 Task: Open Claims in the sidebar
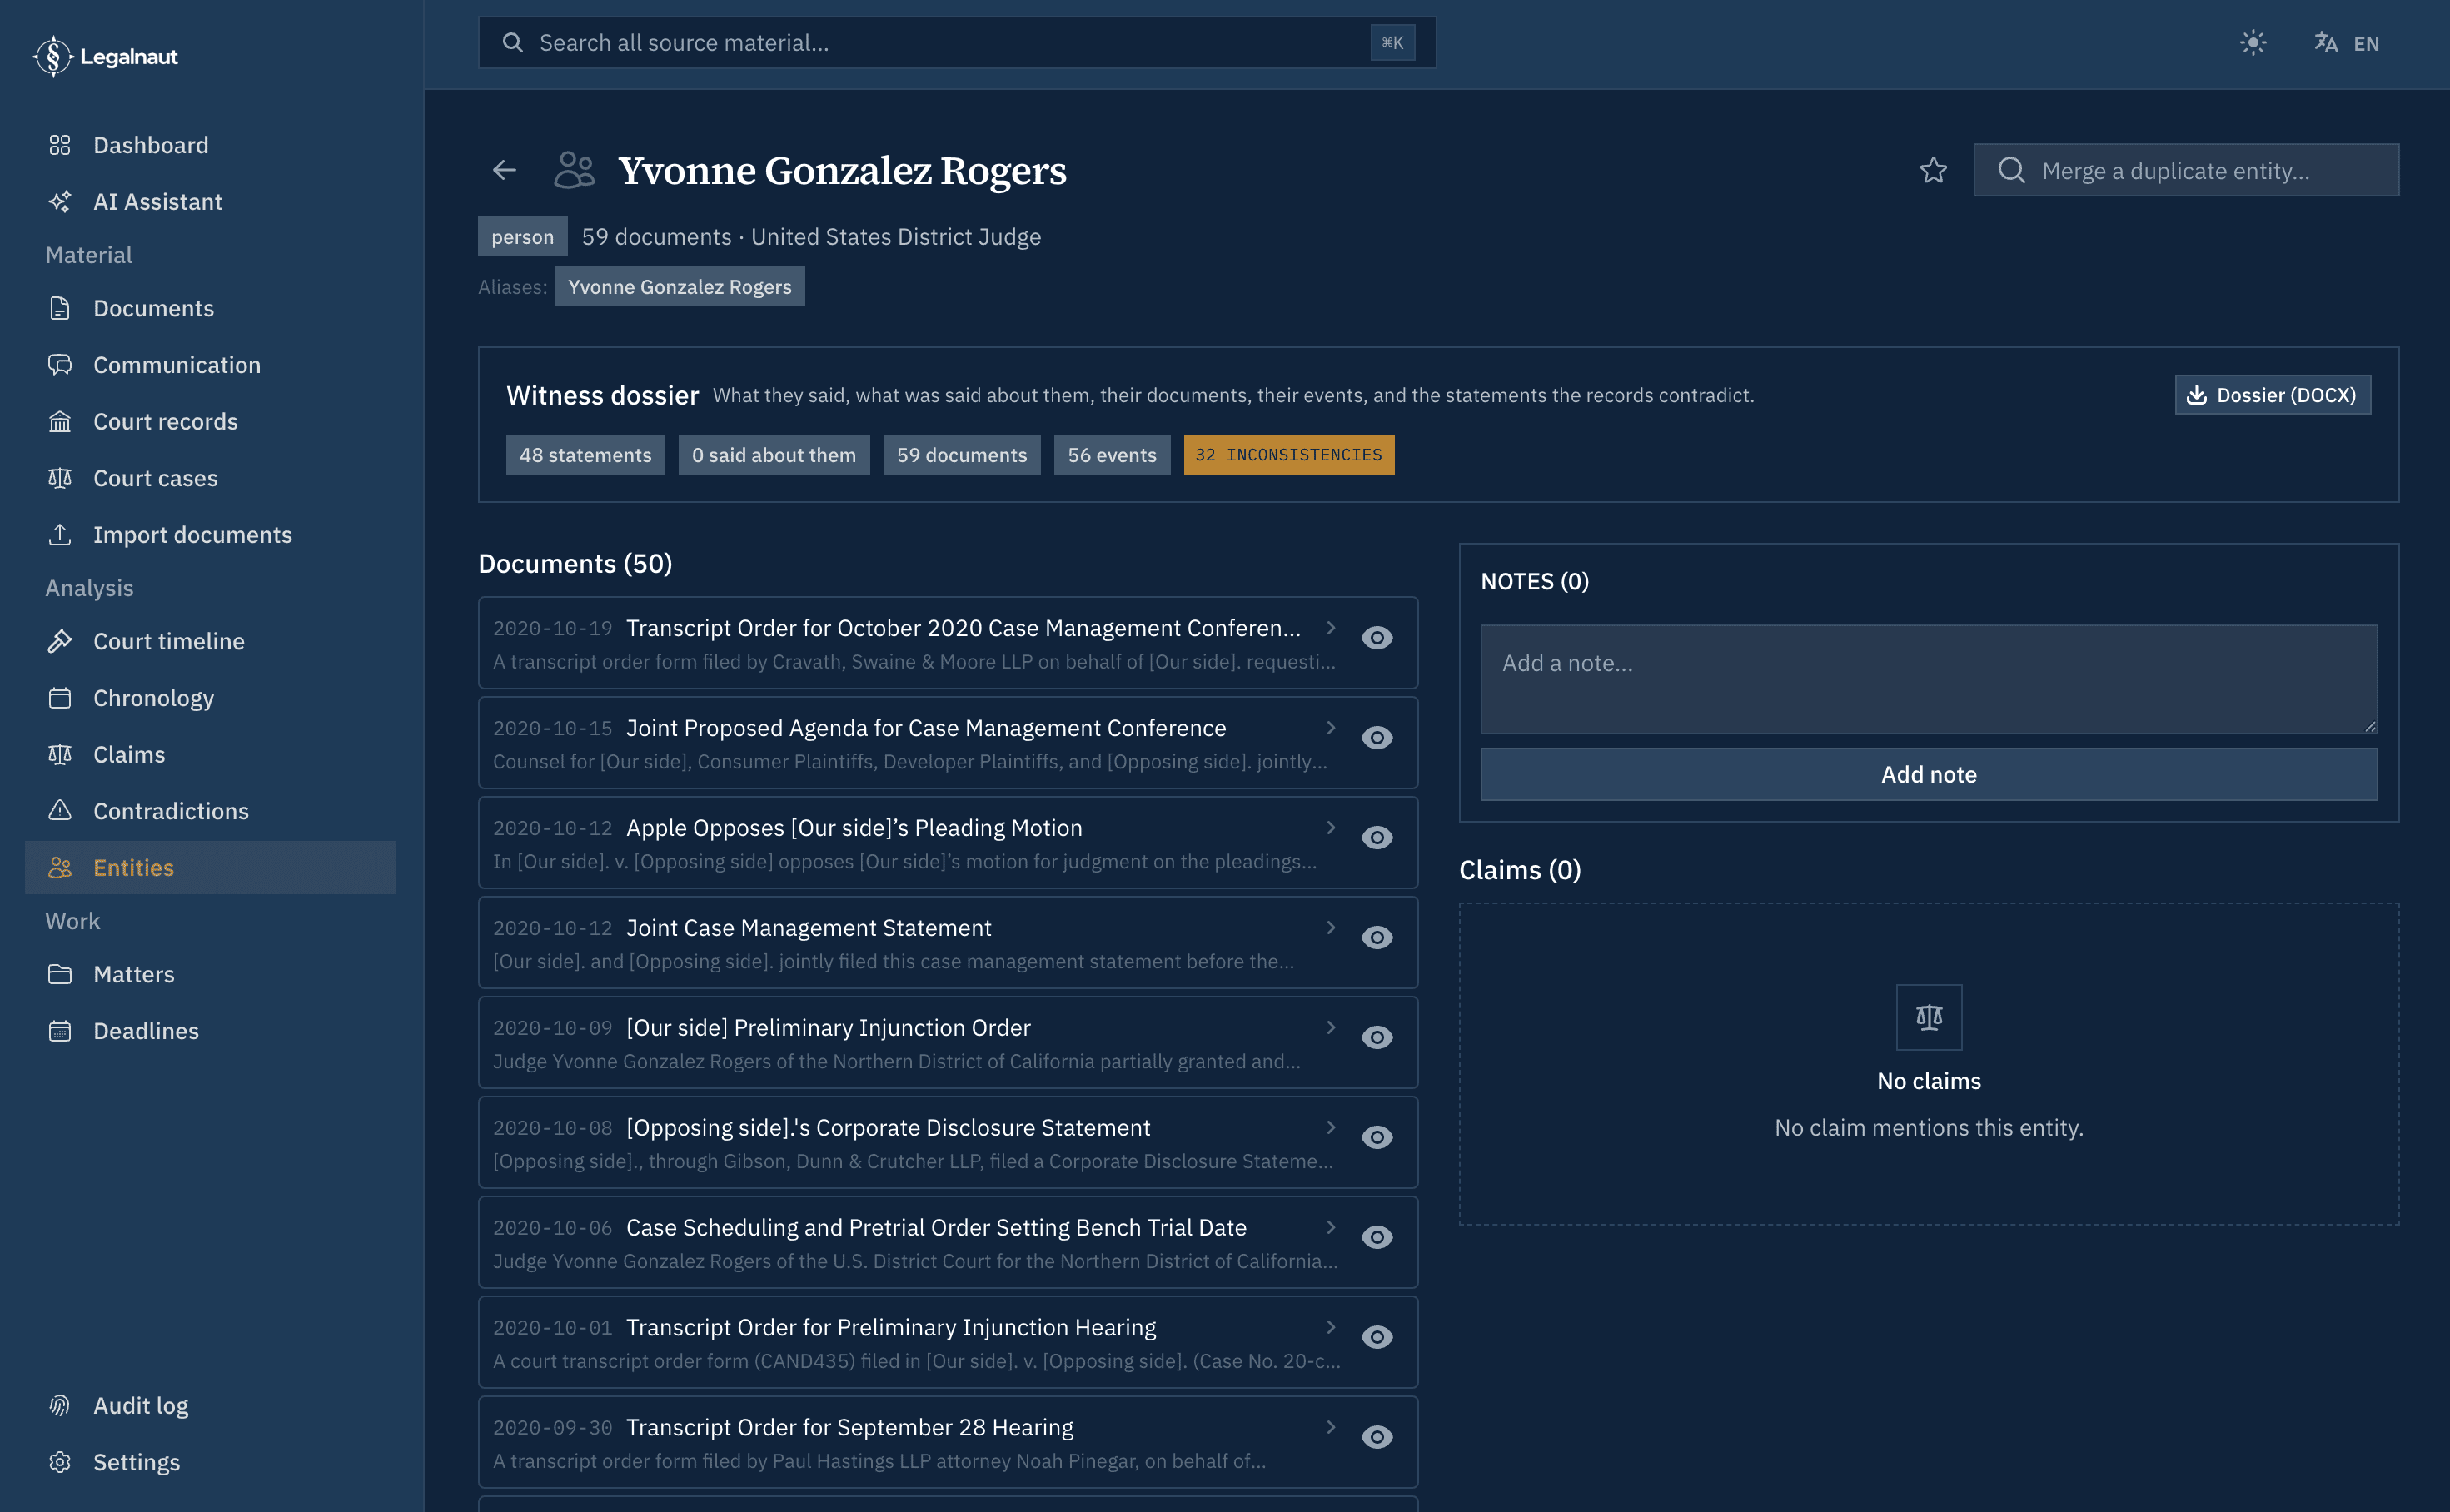click(211, 754)
